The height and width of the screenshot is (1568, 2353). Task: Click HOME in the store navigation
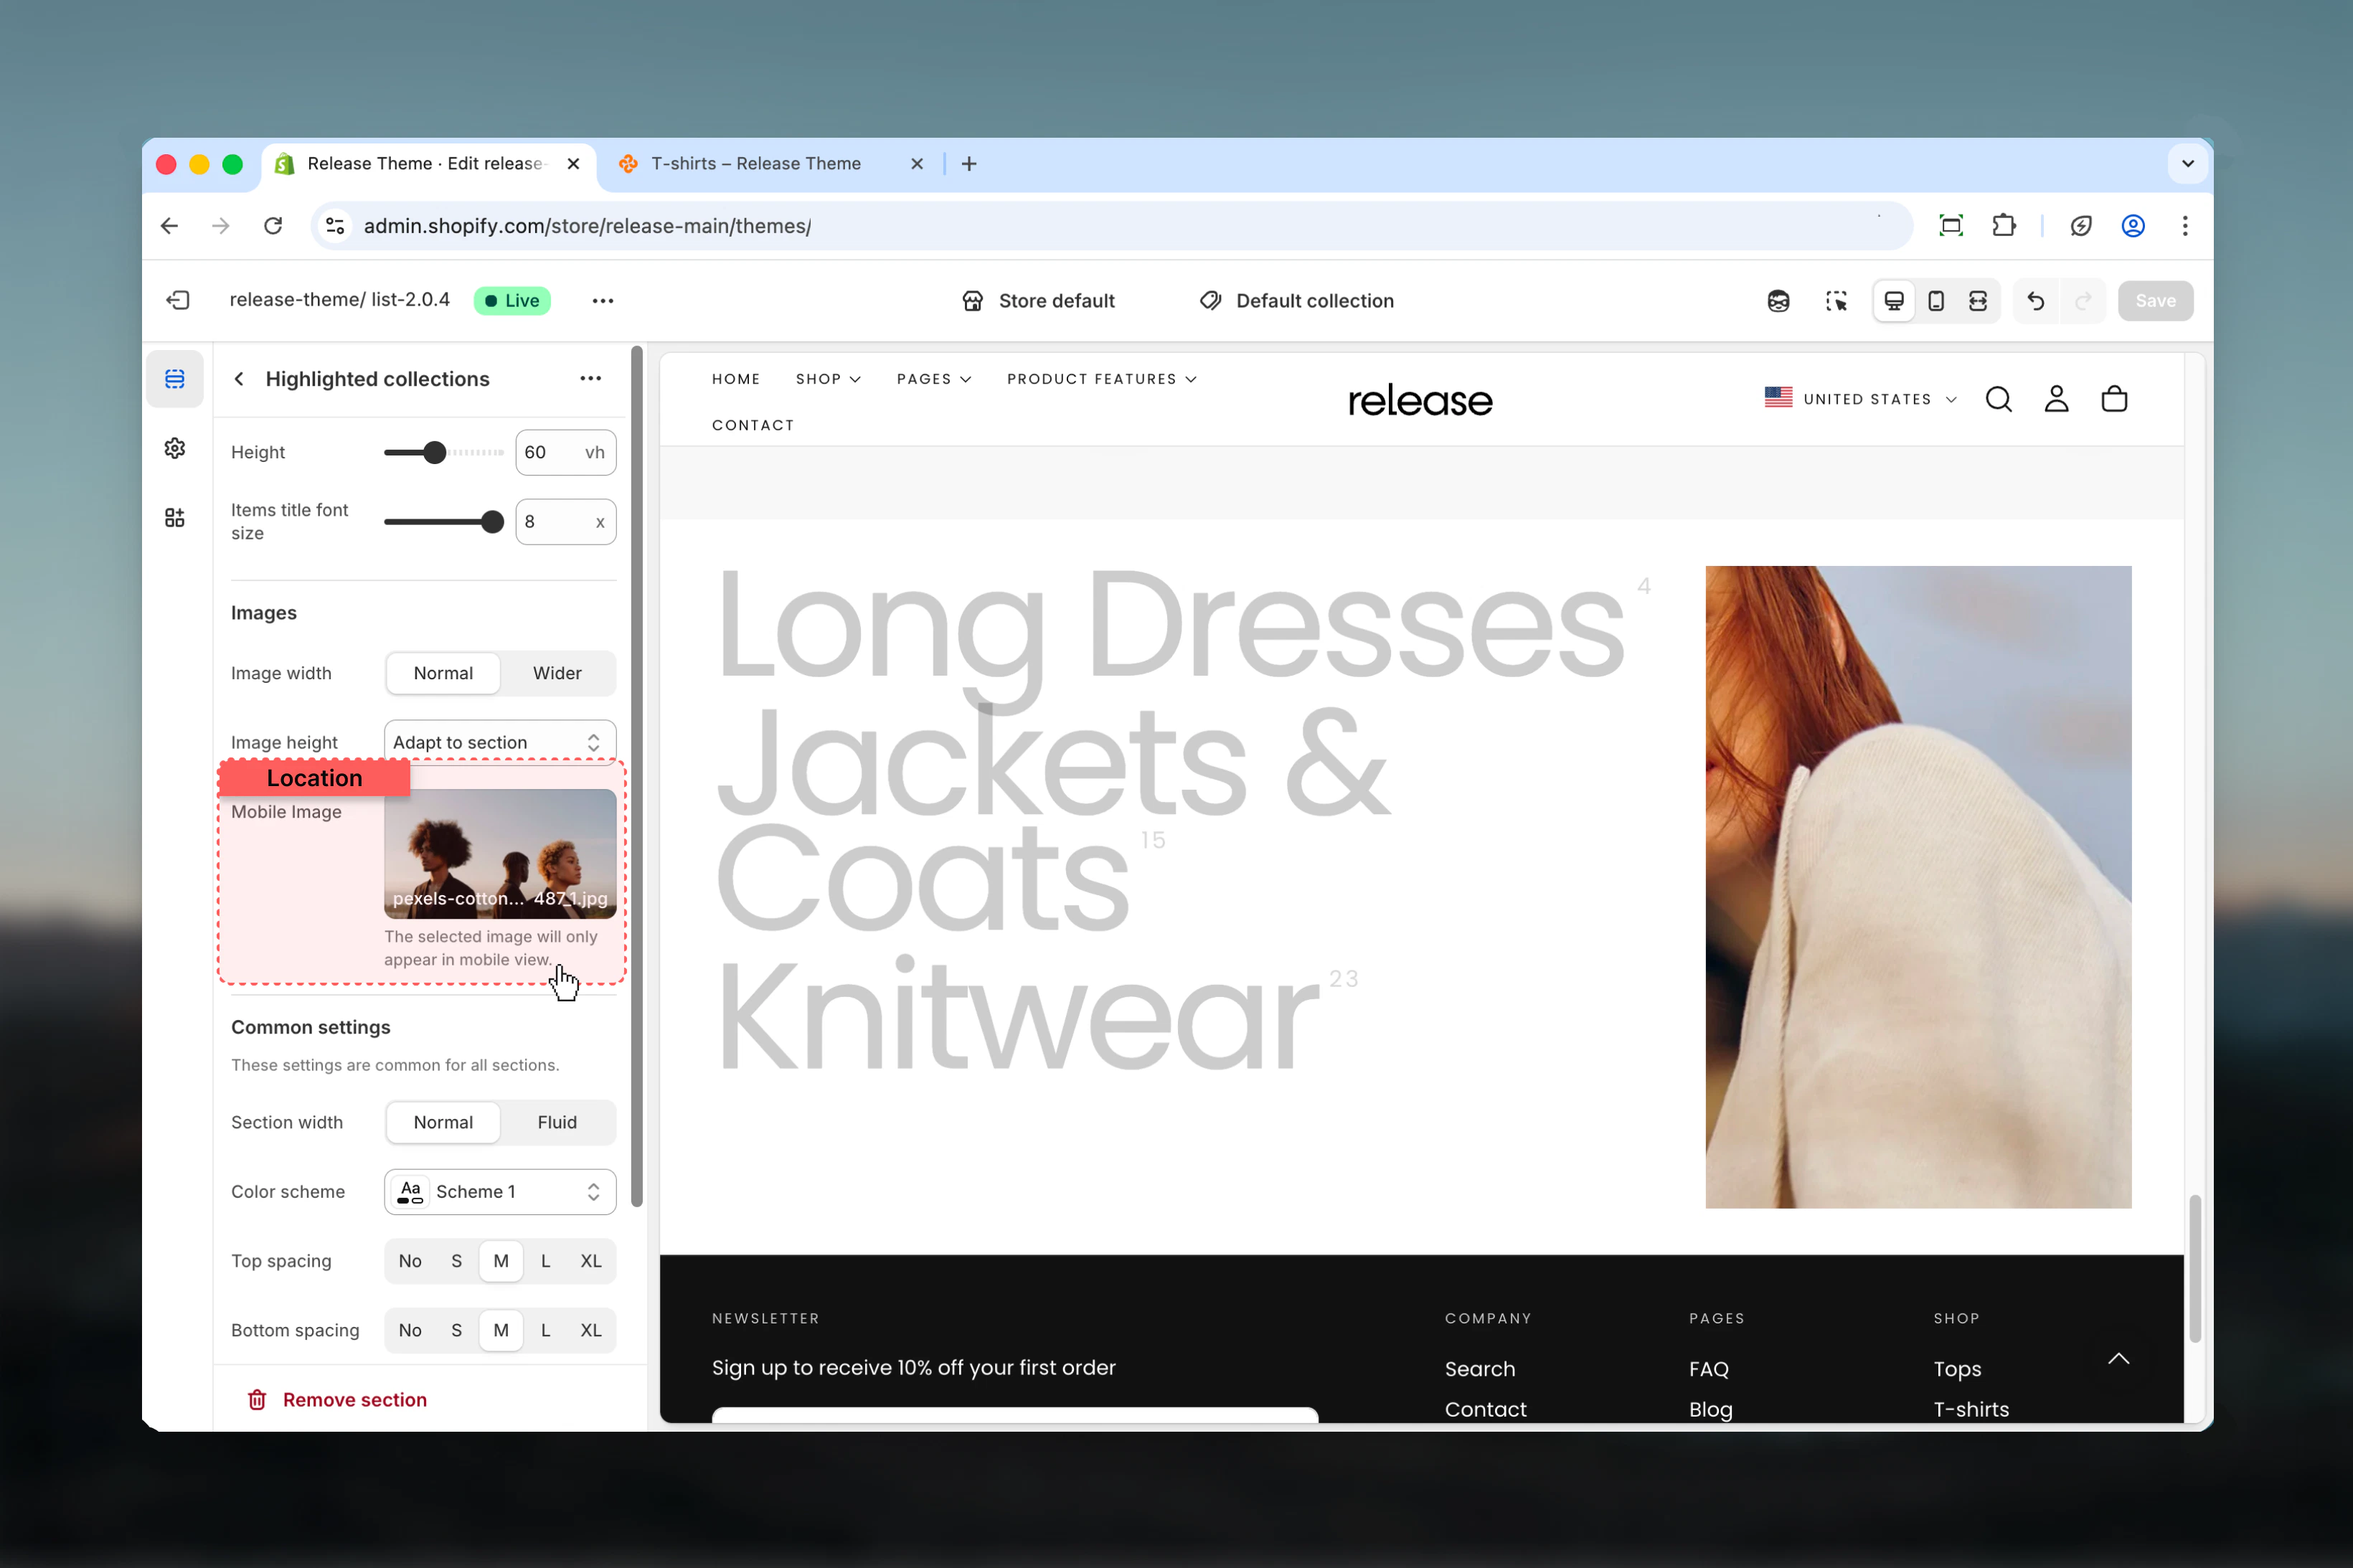(736, 379)
